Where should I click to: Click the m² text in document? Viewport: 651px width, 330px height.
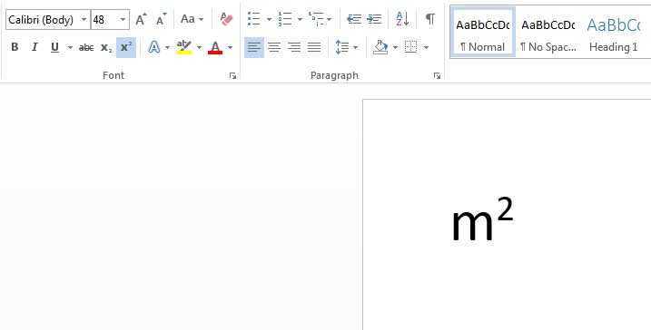pos(482,219)
